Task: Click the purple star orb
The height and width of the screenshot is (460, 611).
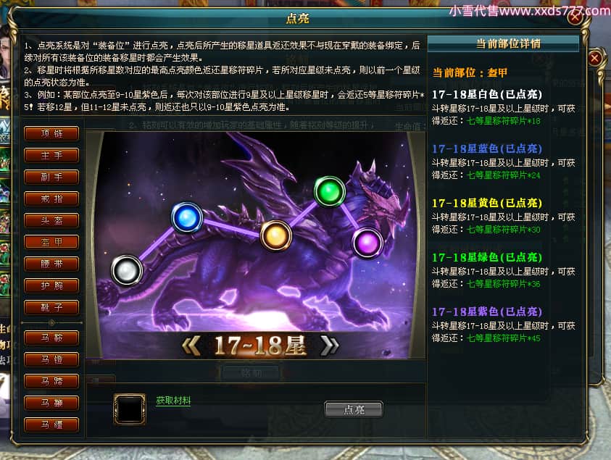Action: (x=367, y=243)
